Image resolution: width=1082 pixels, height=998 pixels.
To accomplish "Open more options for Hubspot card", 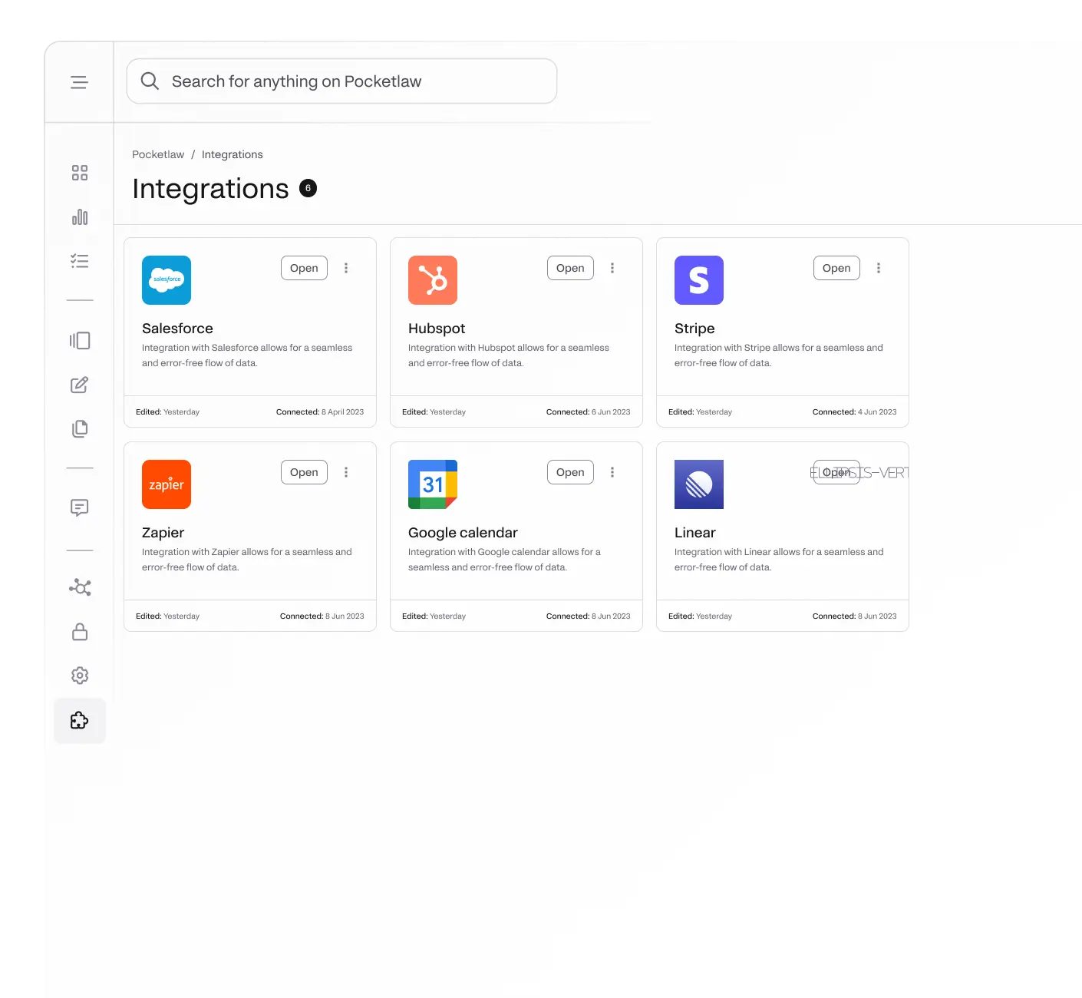I will 612,268.
